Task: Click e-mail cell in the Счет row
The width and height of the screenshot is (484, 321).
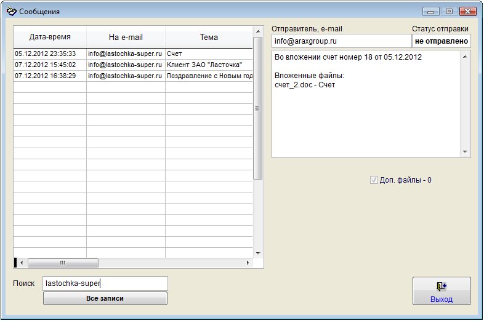Action: pos(126,53)
